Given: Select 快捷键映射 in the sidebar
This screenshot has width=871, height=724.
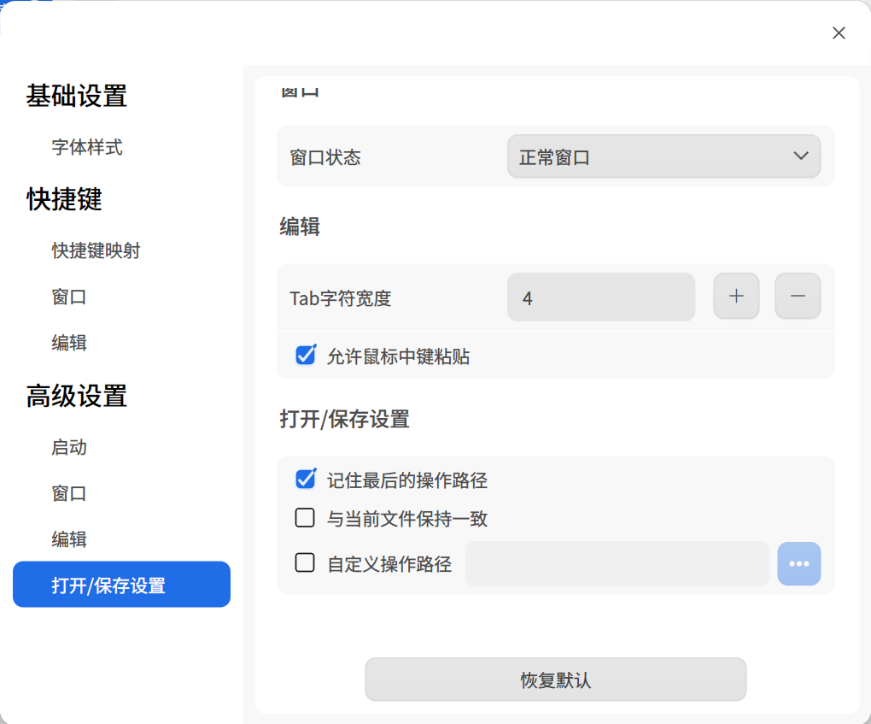Looking at the screenshot, I should coord(96,250).
